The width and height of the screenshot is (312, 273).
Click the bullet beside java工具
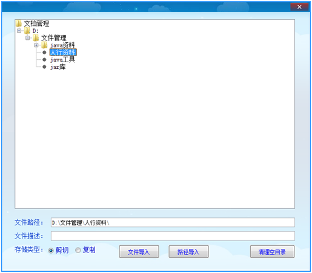click(x=44, y=60)
